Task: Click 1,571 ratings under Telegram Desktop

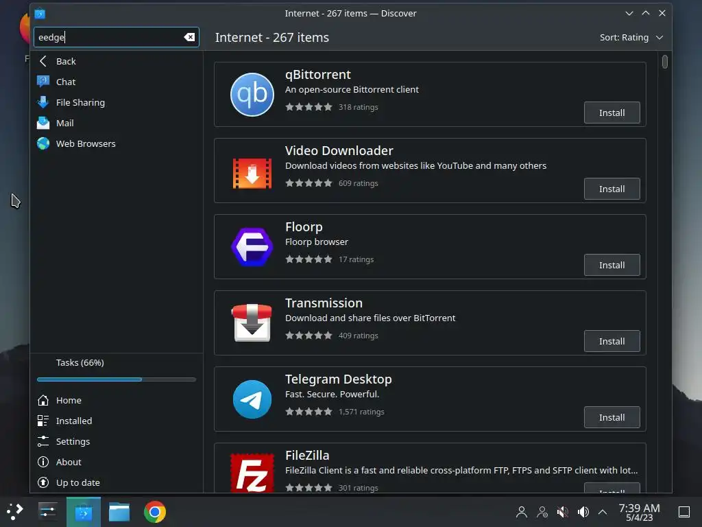Action: [x=361, y=412]
